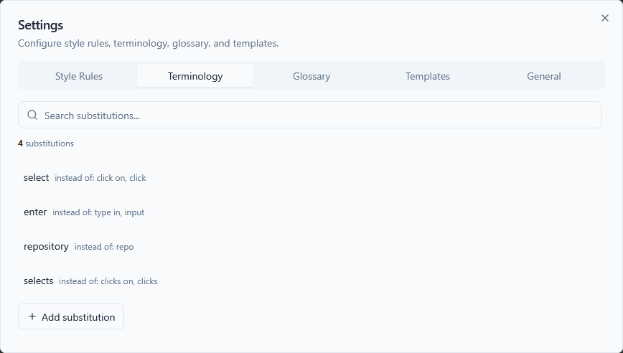Image resolution: width=623 pixels, height=353 pixels.
Task: Click the 'instead of: repo' text
Action: click(x=104, y=247)
